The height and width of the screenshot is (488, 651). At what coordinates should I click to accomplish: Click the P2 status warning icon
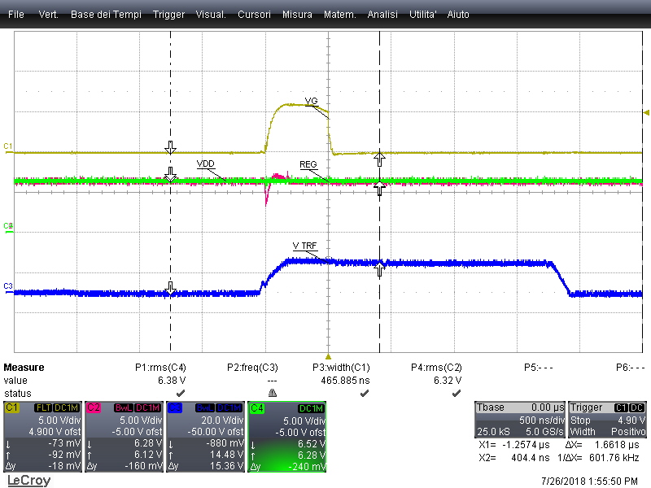[273, 393]
